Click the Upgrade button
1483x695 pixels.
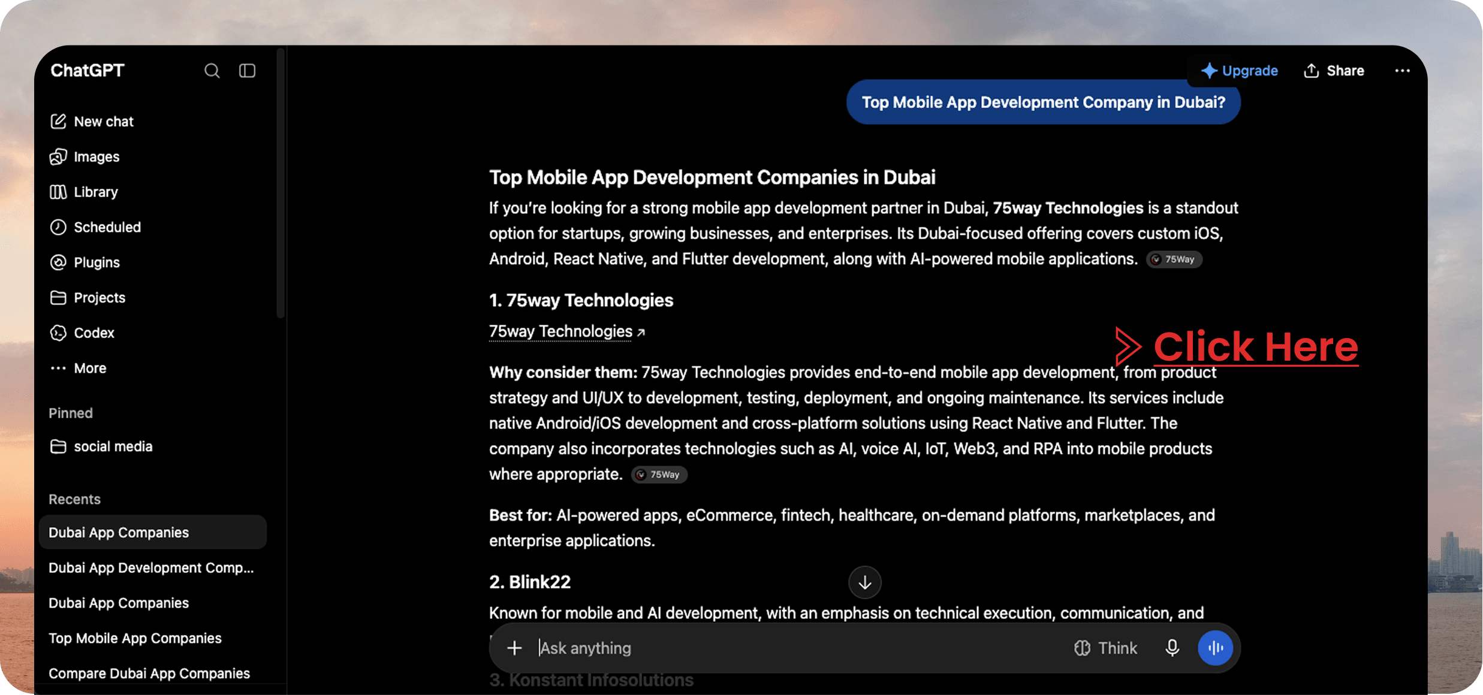pyautogui.click(x=1239, y=71)
